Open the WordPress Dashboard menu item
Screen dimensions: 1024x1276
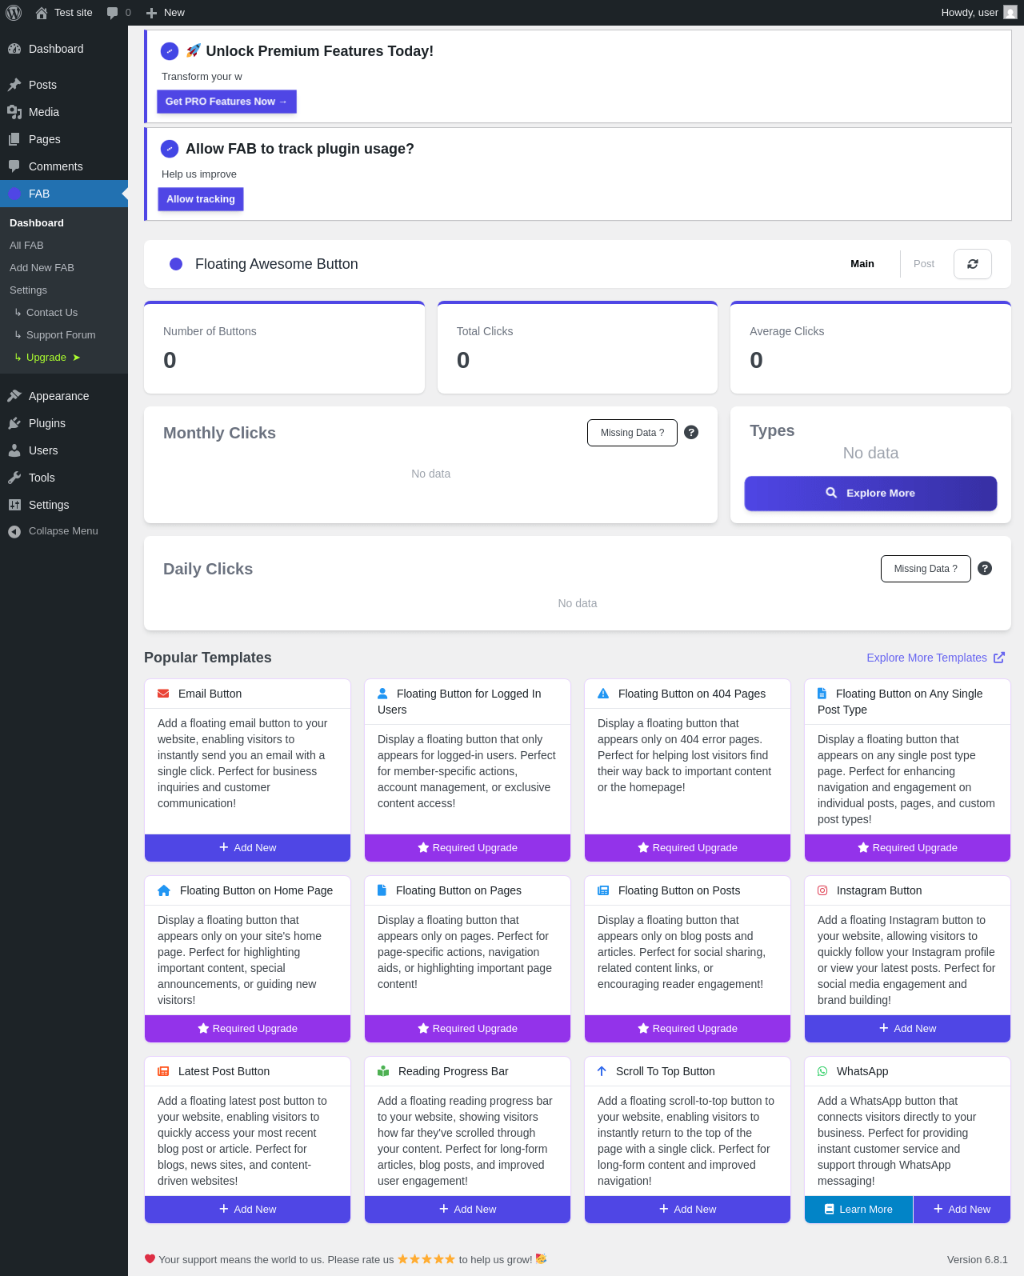click(64, 49)
